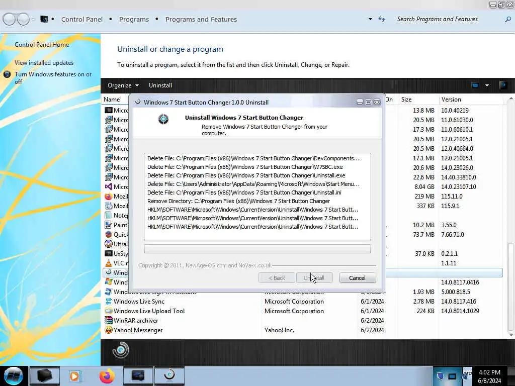Click the Start Button Changer uninstaller taskbar icon
The height and width of the screenshot is (386, 515).
(x=169, y=375)
